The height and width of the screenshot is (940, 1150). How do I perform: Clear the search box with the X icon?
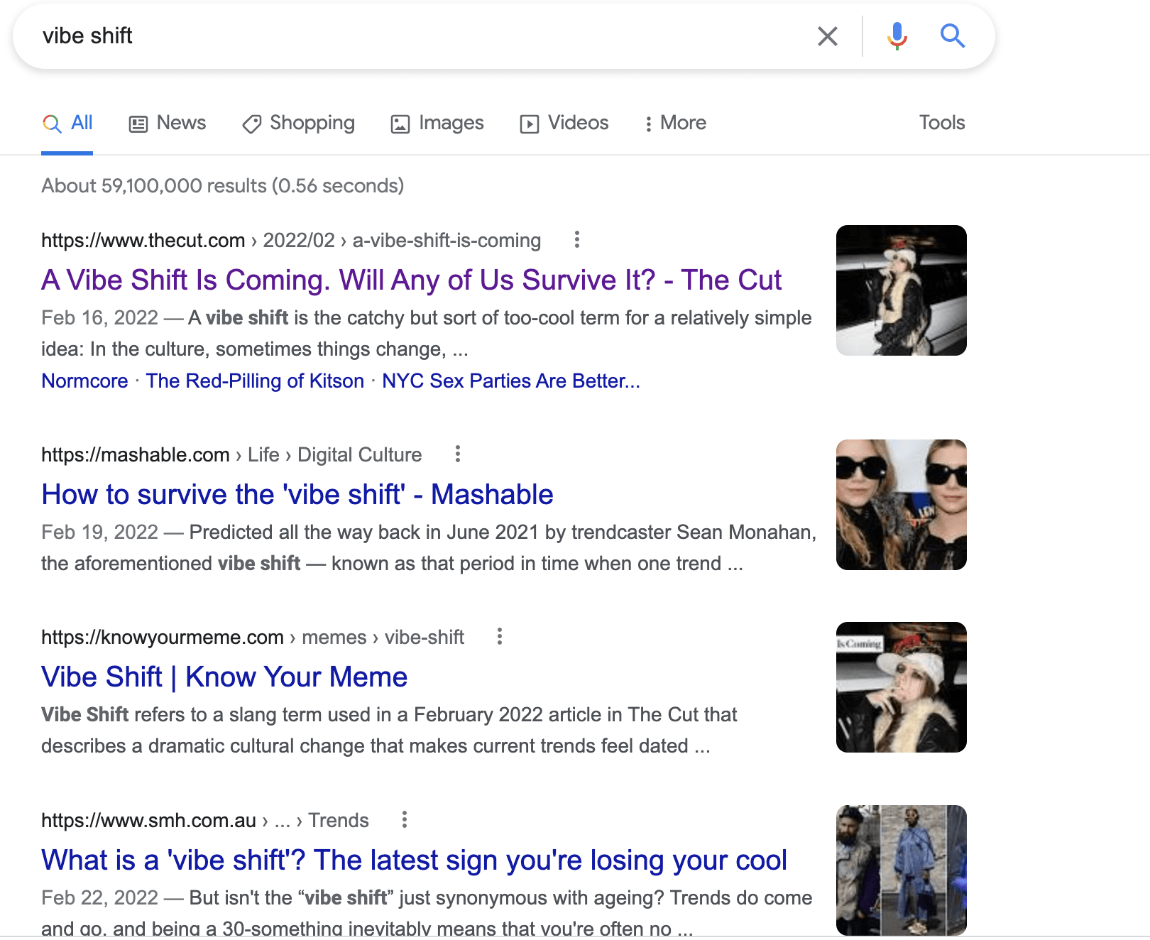[828, 36]
